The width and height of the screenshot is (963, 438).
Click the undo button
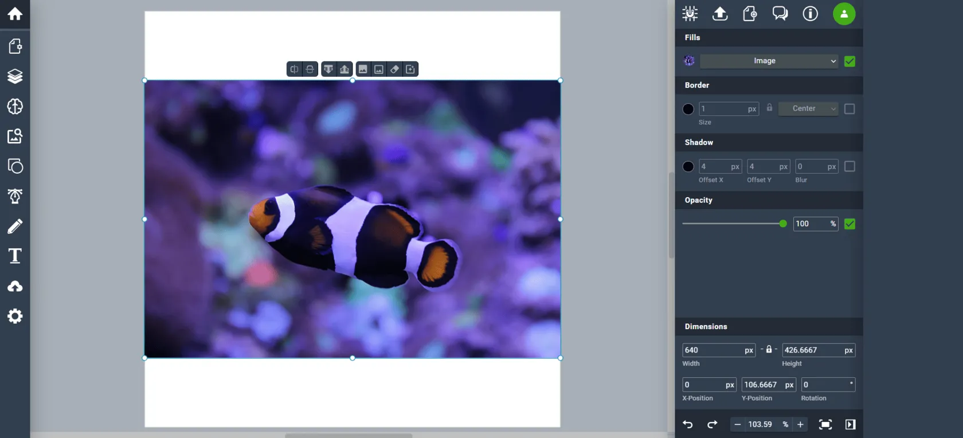click(688, 425)
